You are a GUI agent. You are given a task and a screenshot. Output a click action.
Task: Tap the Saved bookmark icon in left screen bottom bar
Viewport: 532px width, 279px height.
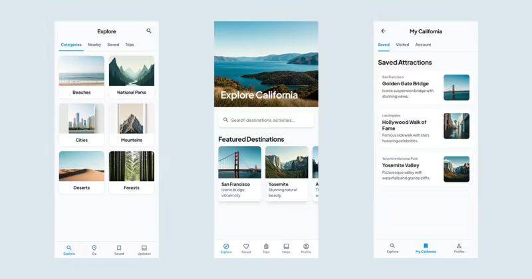coord(119,248)
